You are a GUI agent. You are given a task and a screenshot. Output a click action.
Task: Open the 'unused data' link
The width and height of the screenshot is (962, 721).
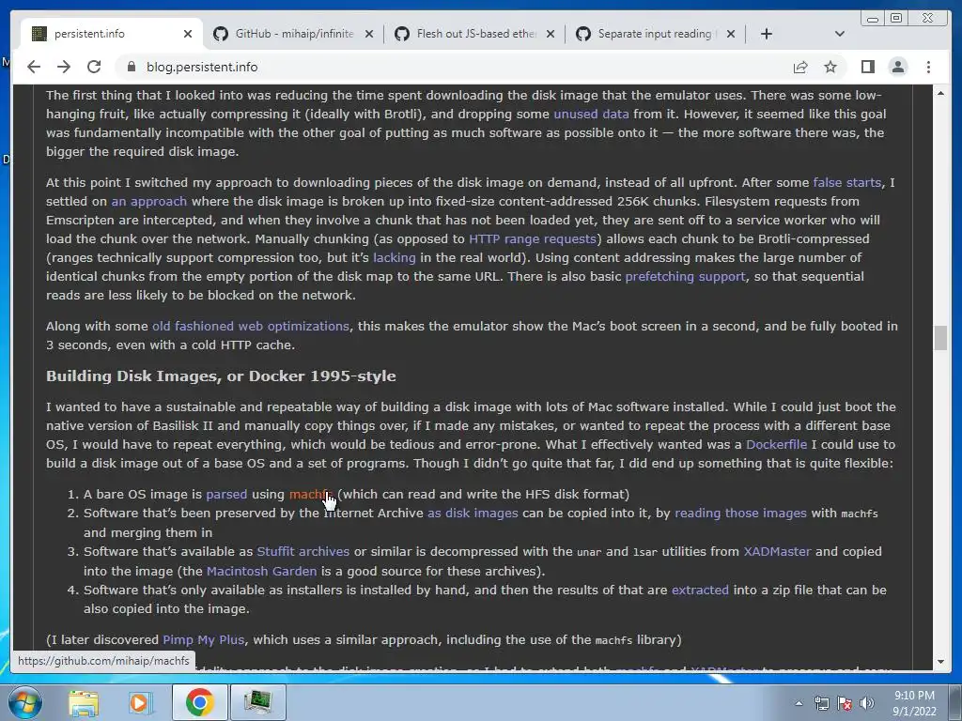click(x=591, y=114)
